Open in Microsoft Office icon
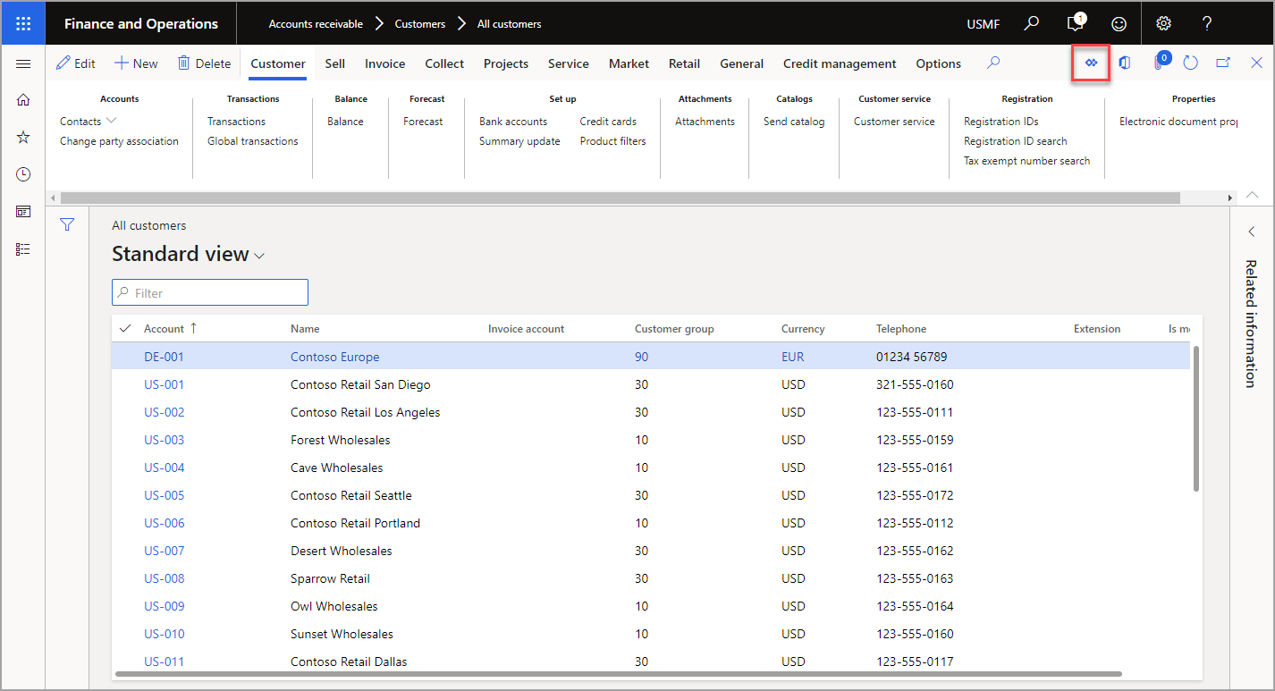Viewport: 1275px width, 691px height. pos(1124,63)
